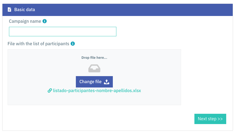Screen dimensions: 236x133
Task: Click the Campaign name info icon
Action: click(x=45, y=21)
